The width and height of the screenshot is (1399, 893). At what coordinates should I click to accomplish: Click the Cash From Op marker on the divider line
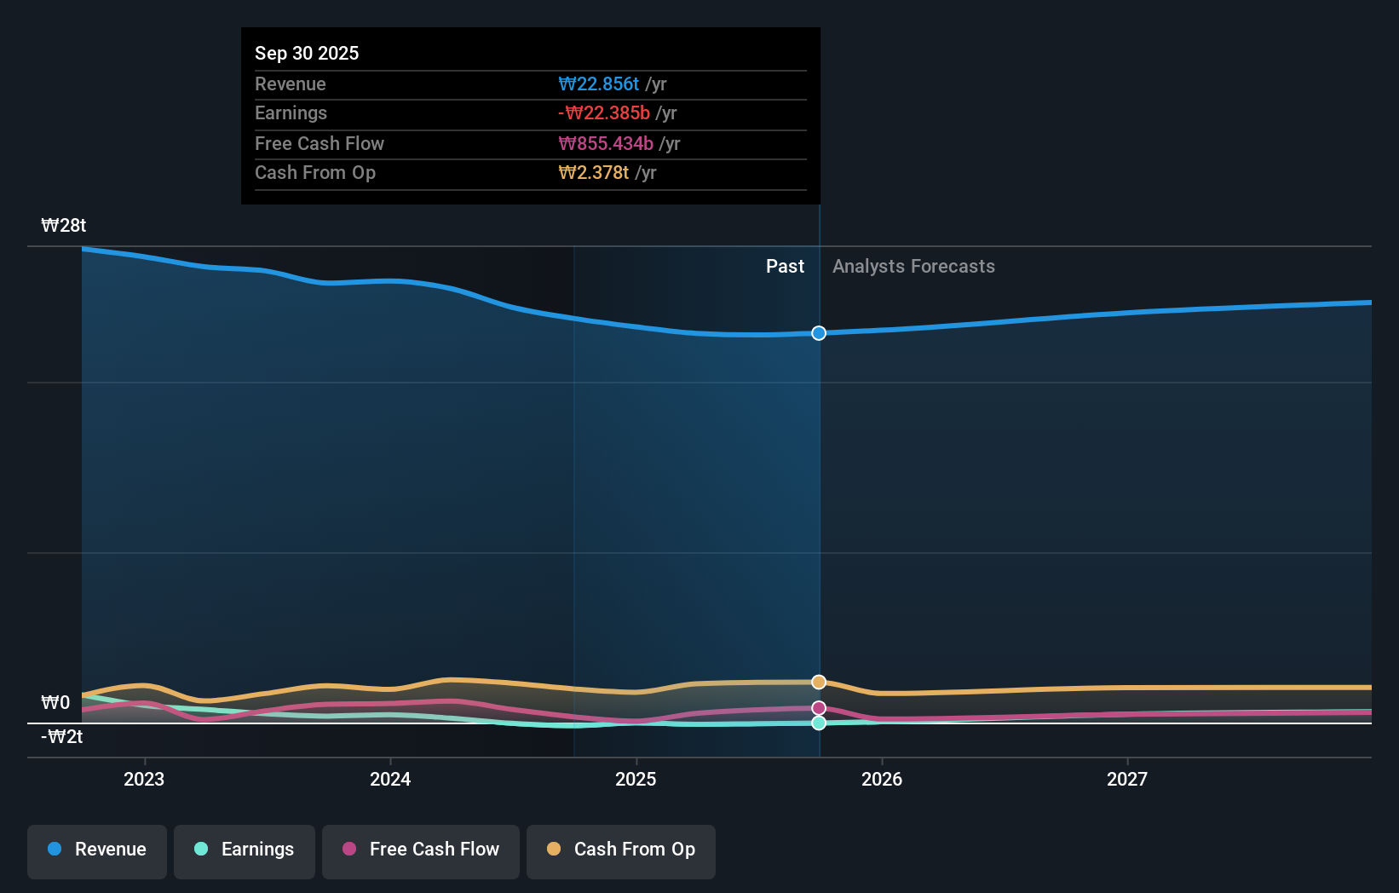pyautogui.click(x=818, y=682)
